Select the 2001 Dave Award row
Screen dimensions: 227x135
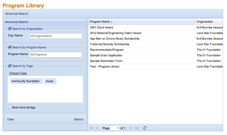tap(102, 27)
